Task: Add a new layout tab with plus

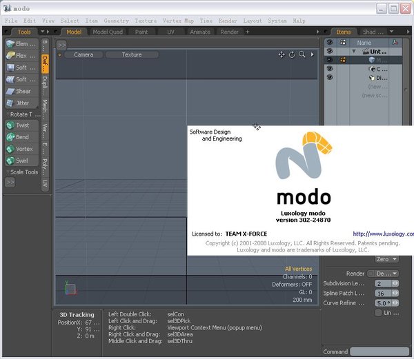Action: click(248, 32)
